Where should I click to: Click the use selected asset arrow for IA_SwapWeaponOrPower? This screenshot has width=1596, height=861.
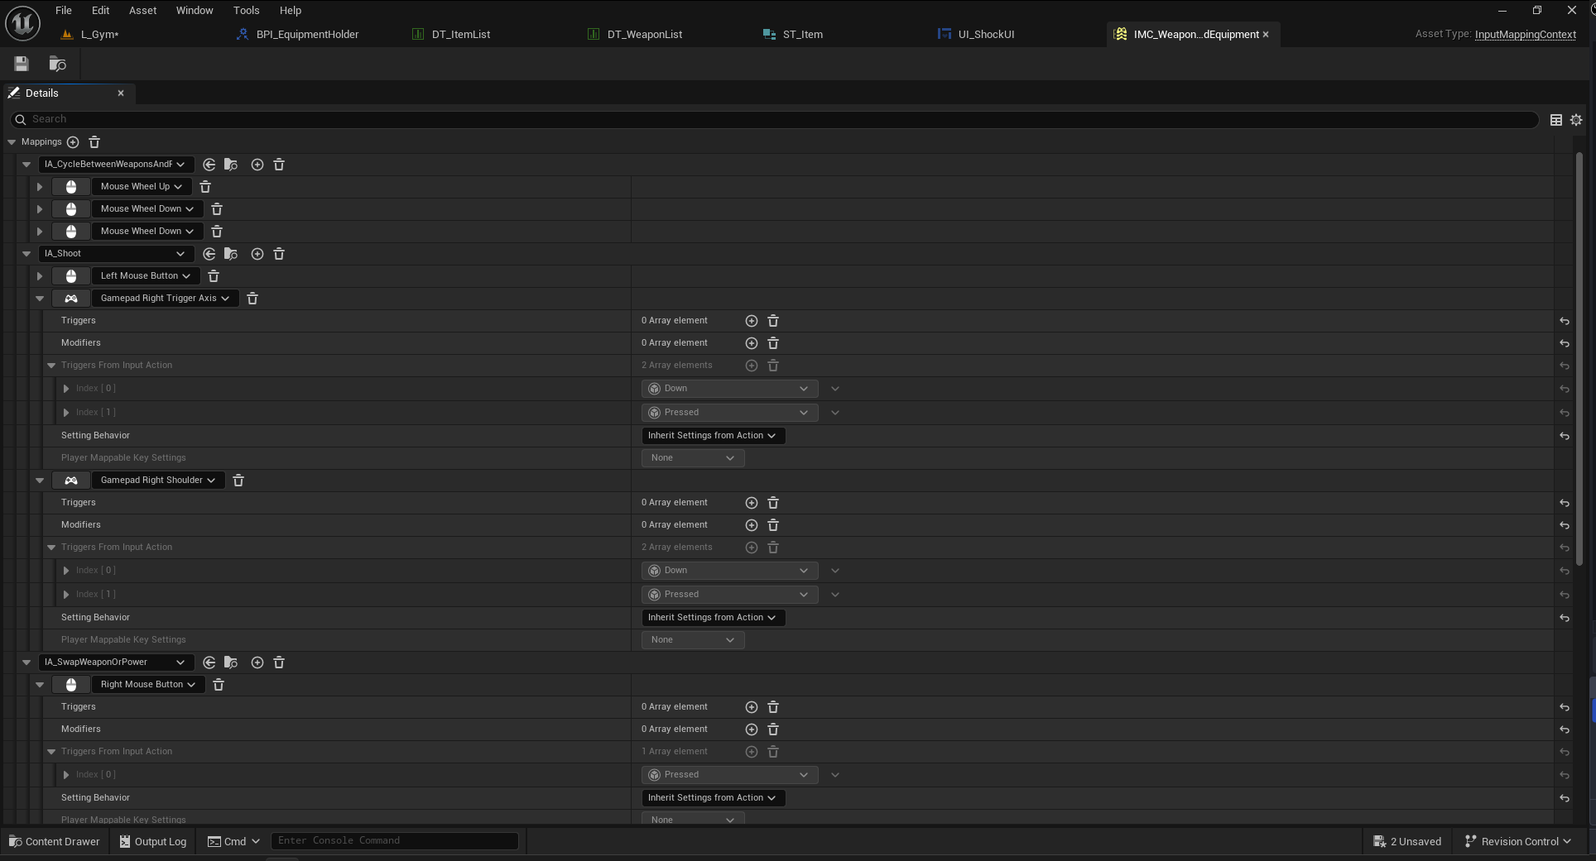[209, 662]
